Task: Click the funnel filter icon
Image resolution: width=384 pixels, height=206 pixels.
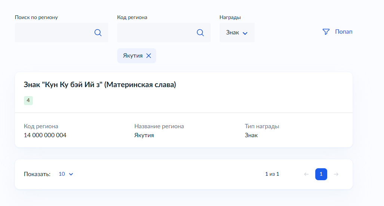Action: coord(326,32)
